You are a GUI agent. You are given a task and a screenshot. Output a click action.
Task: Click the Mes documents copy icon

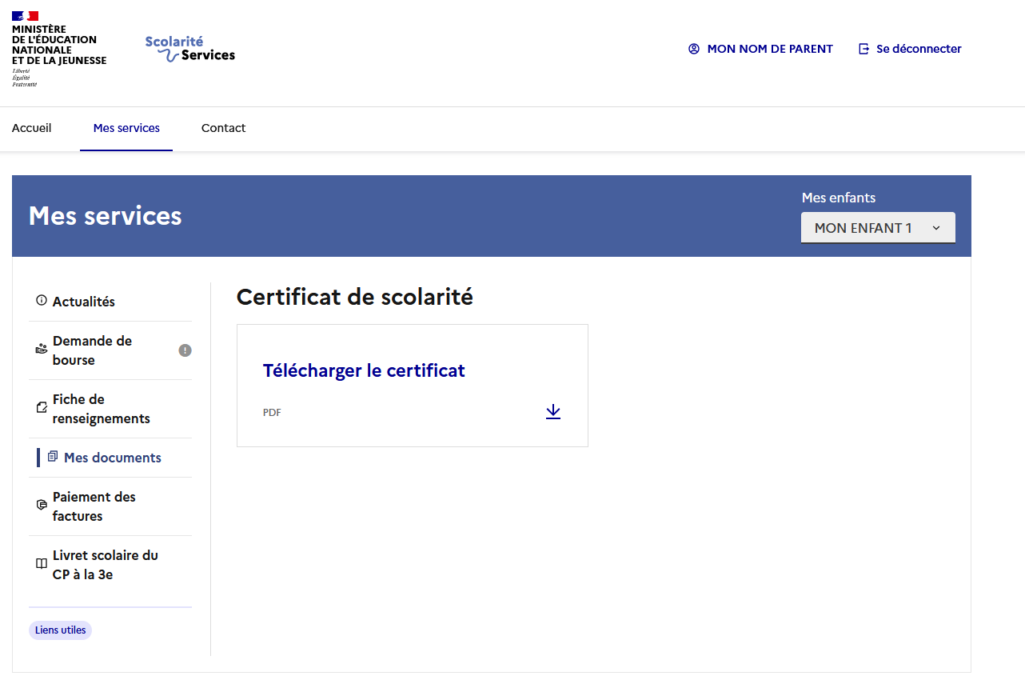tap(53, 457)
